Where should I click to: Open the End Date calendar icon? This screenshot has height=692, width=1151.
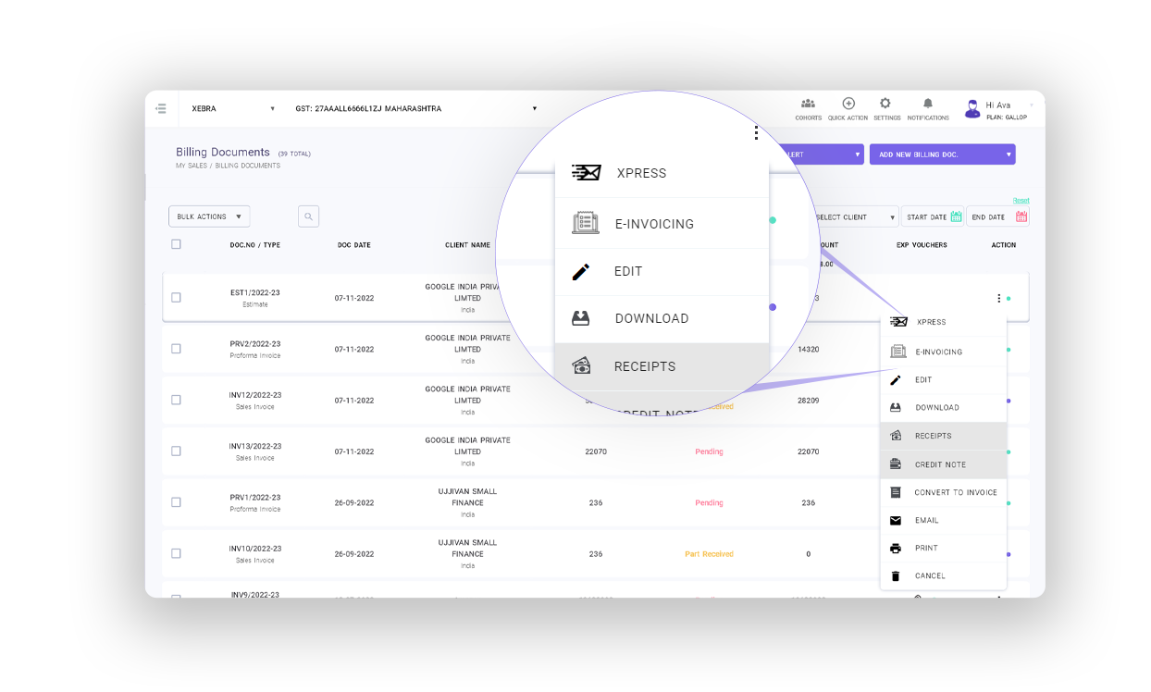(x=1021, y=216)
